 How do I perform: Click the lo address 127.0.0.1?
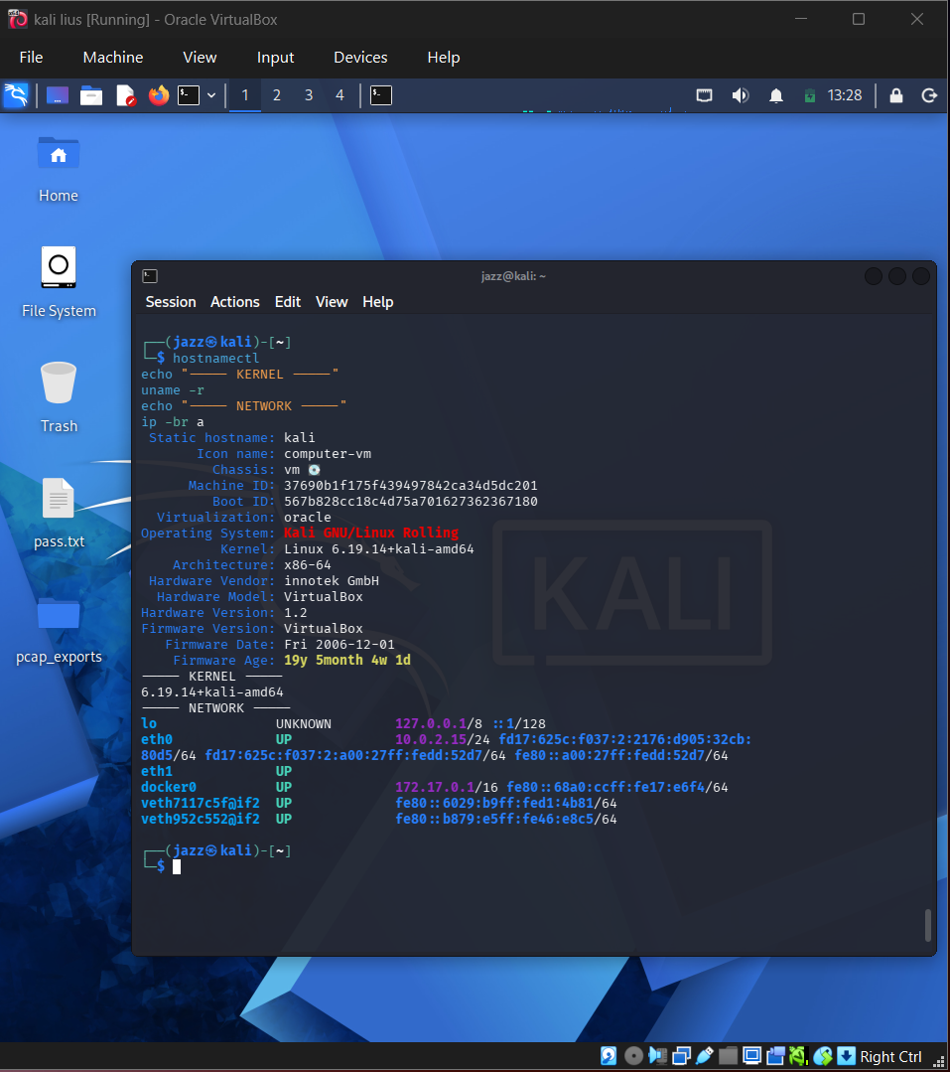pos(430,723)
